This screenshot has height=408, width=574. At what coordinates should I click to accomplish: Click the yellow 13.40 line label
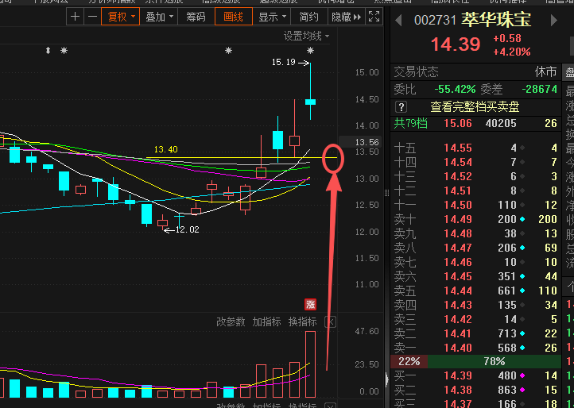coord(166,149)
